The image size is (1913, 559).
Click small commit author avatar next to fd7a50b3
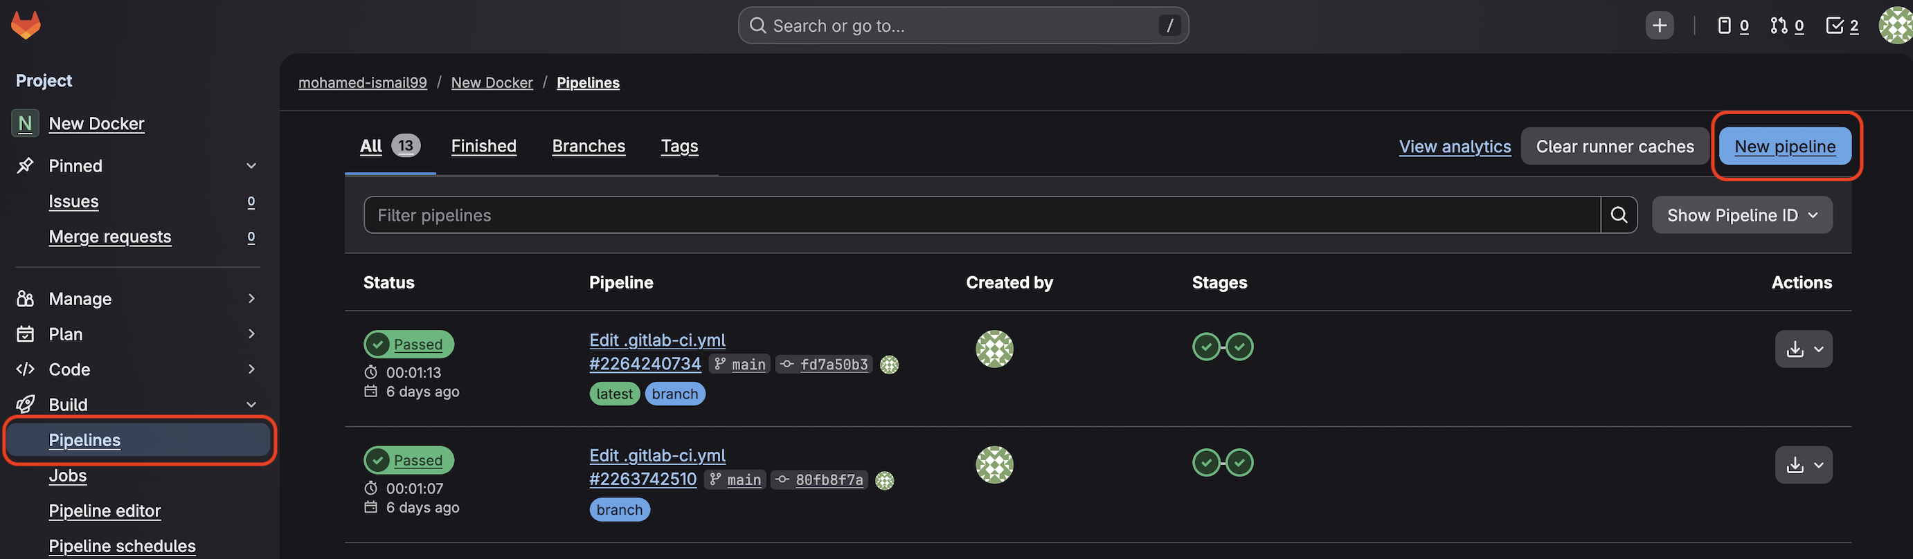889,365
